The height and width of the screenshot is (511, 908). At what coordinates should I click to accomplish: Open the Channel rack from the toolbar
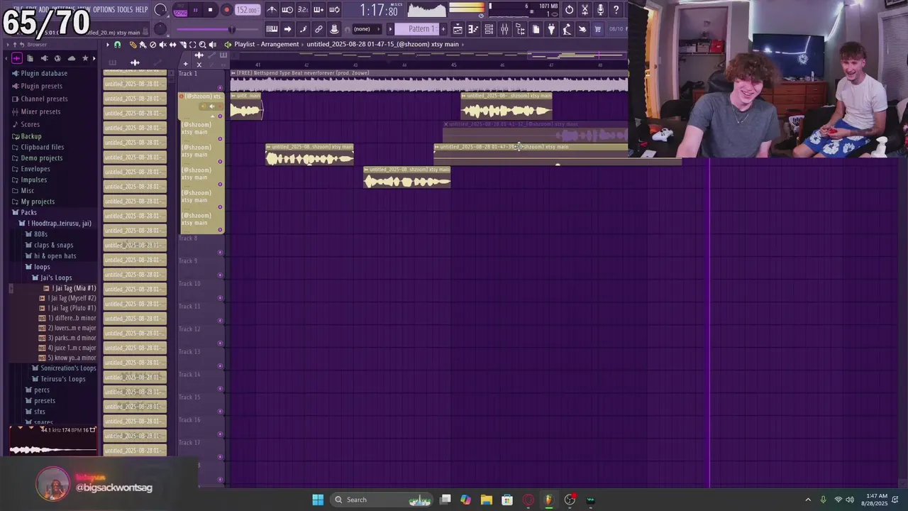point(489,29)
